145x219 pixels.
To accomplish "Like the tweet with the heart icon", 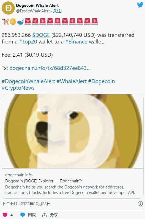I will tap(5, 215).
